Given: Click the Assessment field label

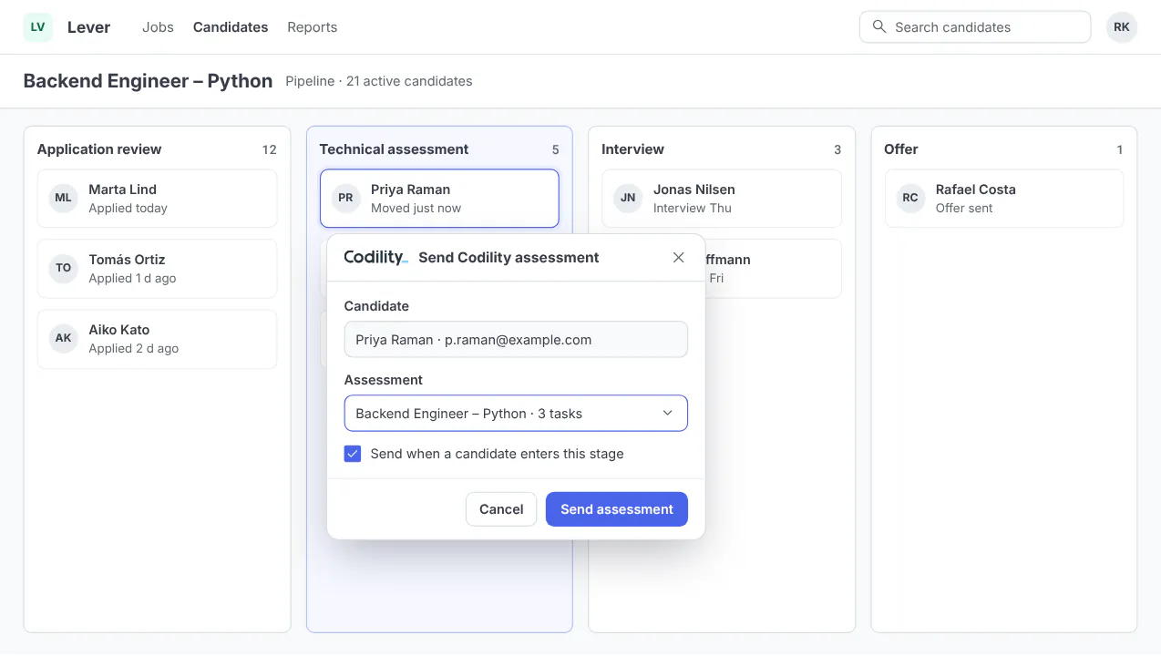Looking at the screenshot, I should pos(384,380).
